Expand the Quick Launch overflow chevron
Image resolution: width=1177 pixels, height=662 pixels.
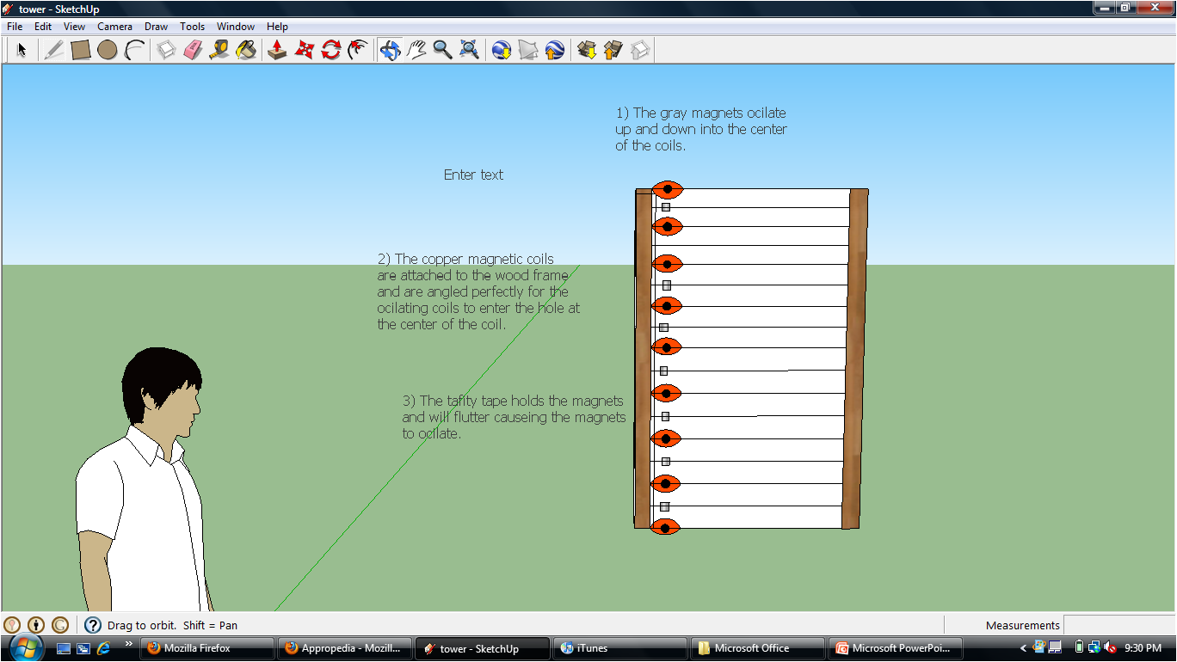pyautogui.click(x=129, y=644)
